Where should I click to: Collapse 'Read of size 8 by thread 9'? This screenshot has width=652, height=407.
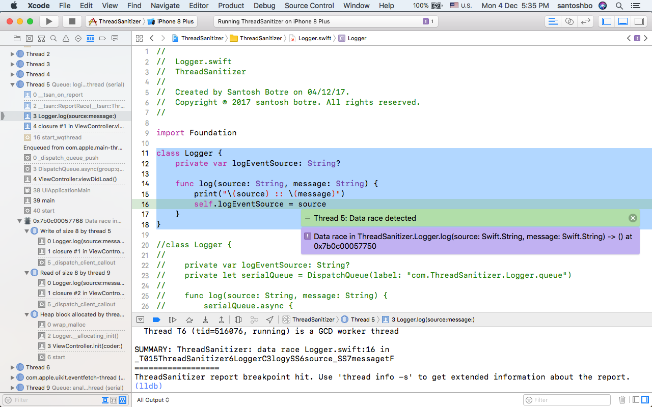27,273
